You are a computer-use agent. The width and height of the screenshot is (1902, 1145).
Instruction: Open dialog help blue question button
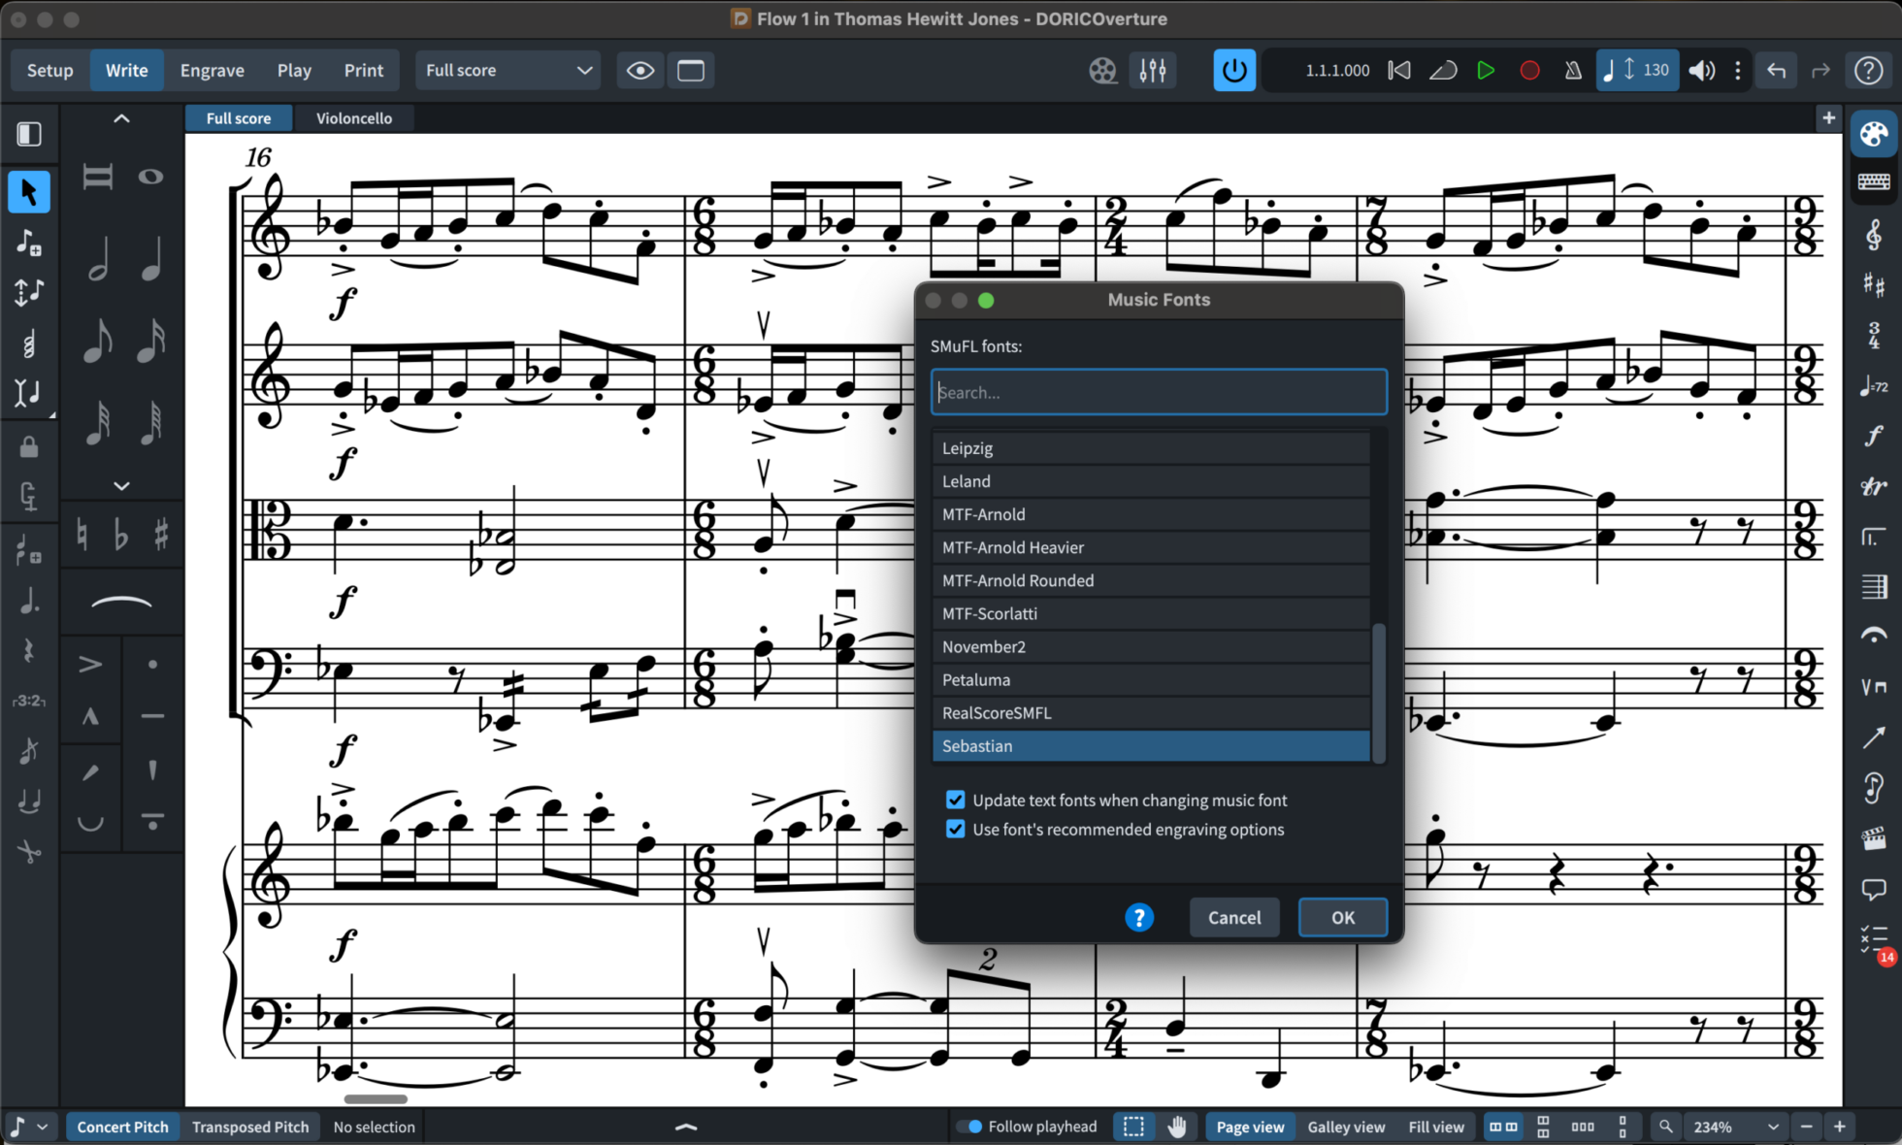click(x=1138, y=917)
